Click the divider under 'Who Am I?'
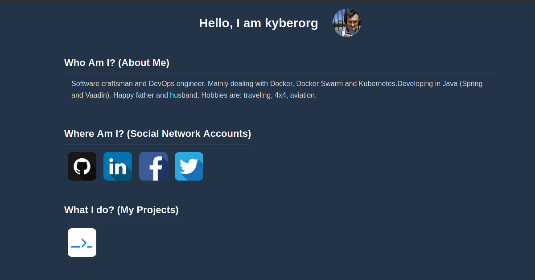Image resolution: width=535 pixels, height=280 pixels. (280, 72)
